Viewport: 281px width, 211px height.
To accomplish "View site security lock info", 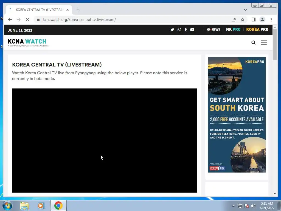I will [38, 20].
